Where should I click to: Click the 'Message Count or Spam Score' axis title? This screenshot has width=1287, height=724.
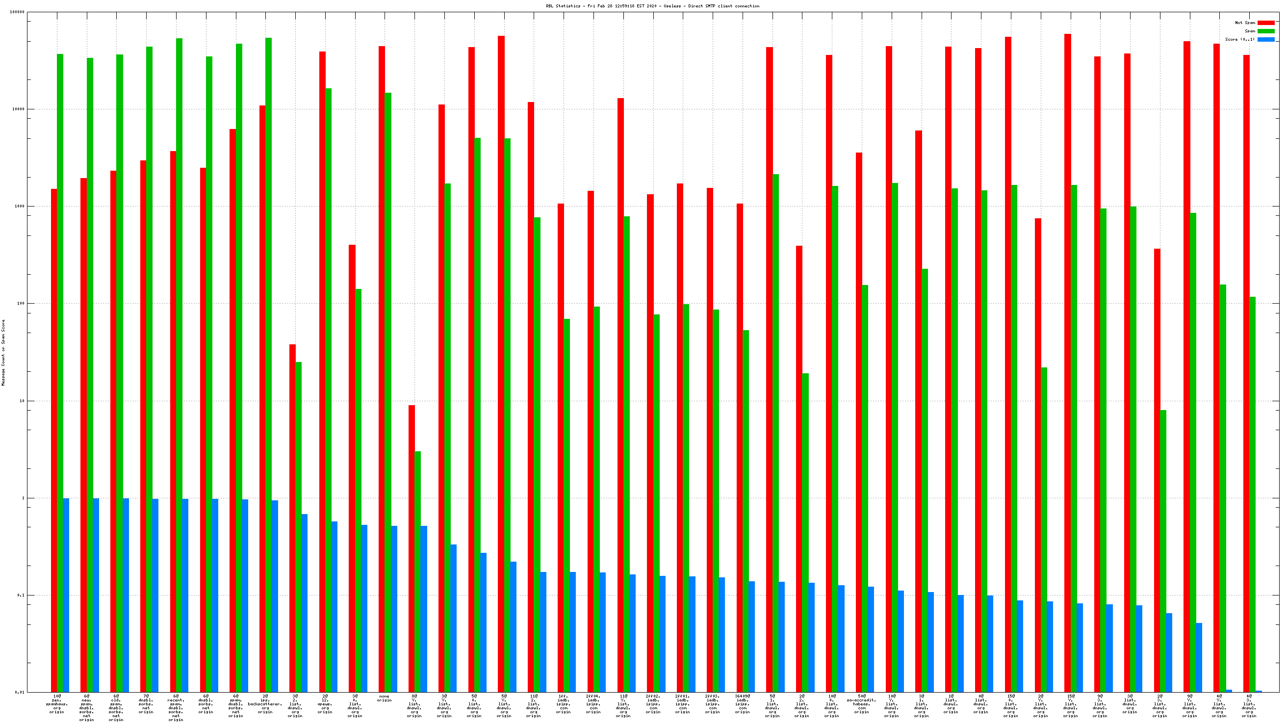pos(3,353)
